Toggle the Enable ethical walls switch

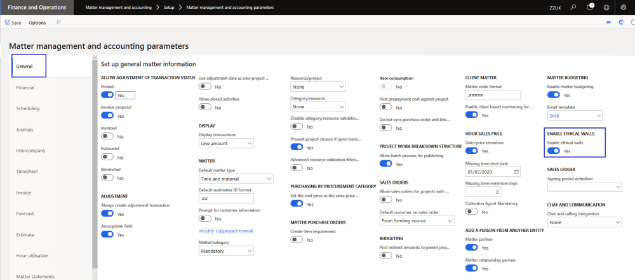[553, 151]
